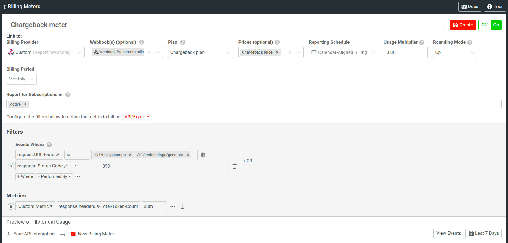Show Events Where help icon

click(x=49, y=145)
